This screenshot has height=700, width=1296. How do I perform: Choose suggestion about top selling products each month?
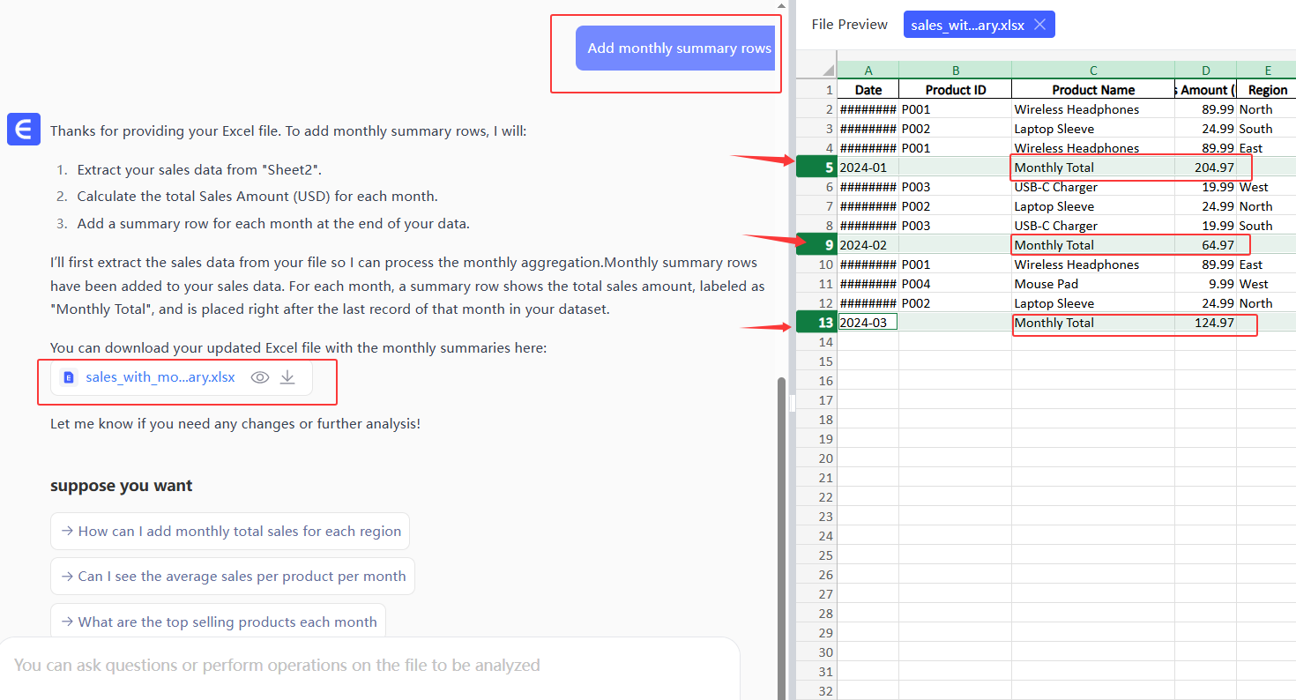[218, 622]
